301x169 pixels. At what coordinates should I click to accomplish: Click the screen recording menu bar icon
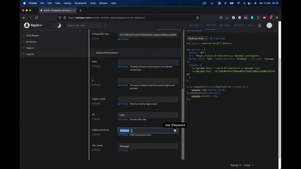[205, 3]
